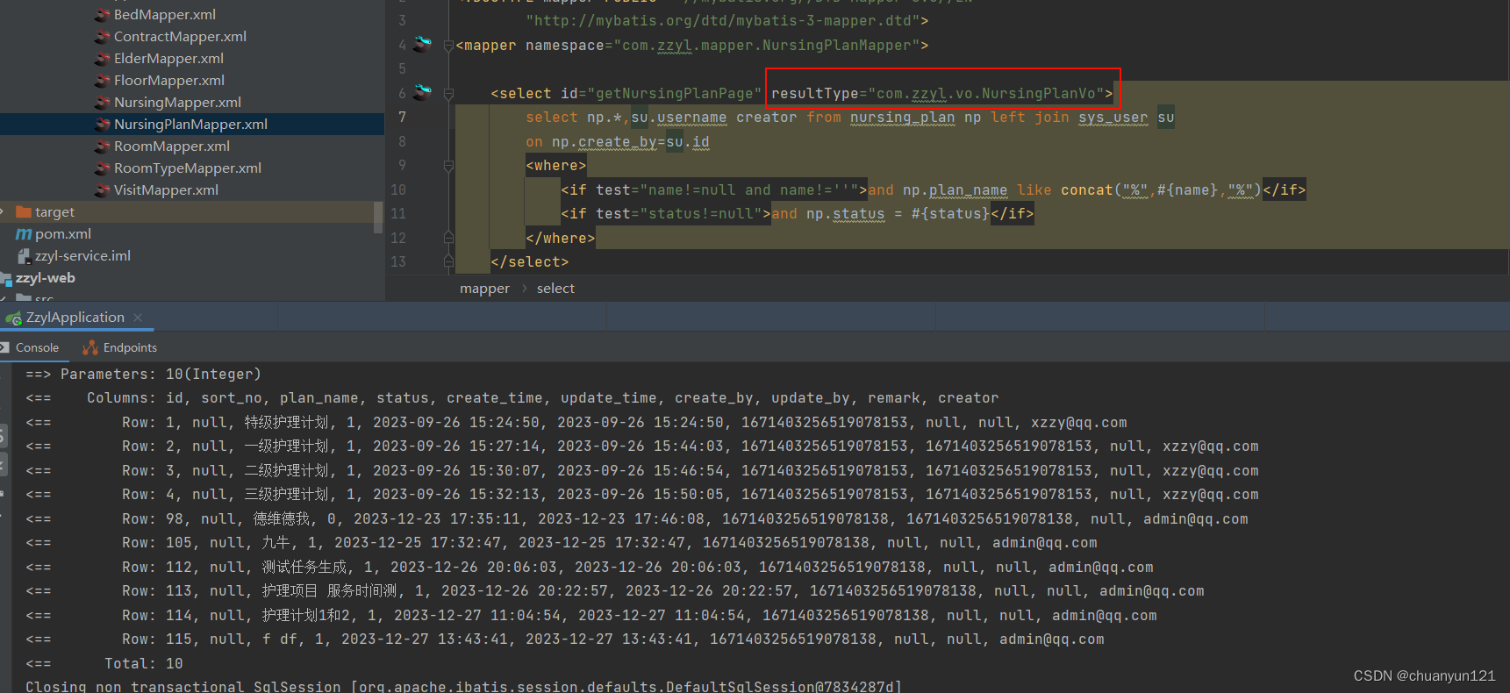Collapse the where block fold on line 9
Screen dimensions: 1510x693
[448, 166]
